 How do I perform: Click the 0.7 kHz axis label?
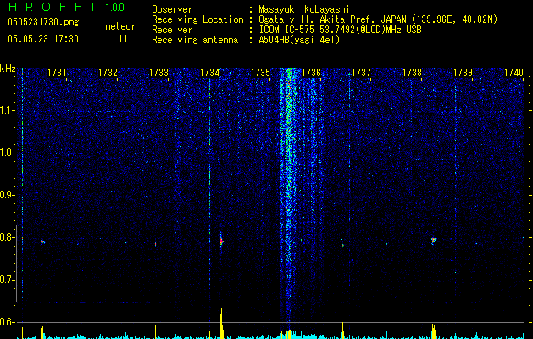7,280
